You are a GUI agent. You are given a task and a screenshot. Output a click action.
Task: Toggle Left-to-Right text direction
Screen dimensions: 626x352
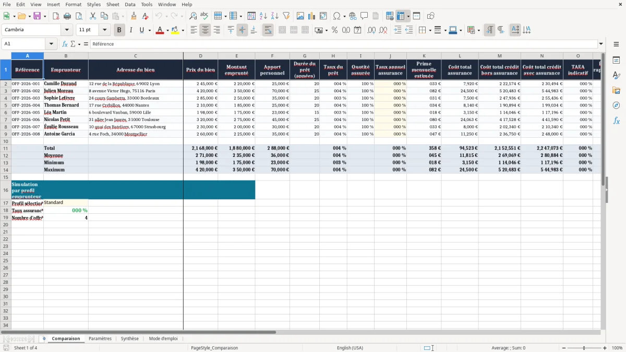click(x=489, y=30)
